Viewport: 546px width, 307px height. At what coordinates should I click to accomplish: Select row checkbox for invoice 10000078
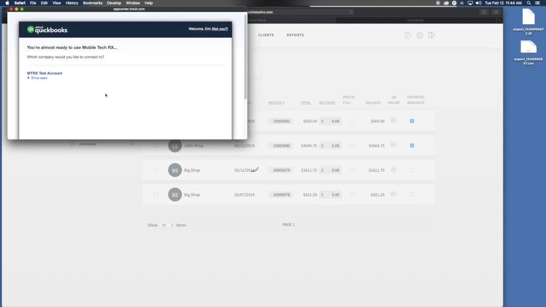(156, 194)
